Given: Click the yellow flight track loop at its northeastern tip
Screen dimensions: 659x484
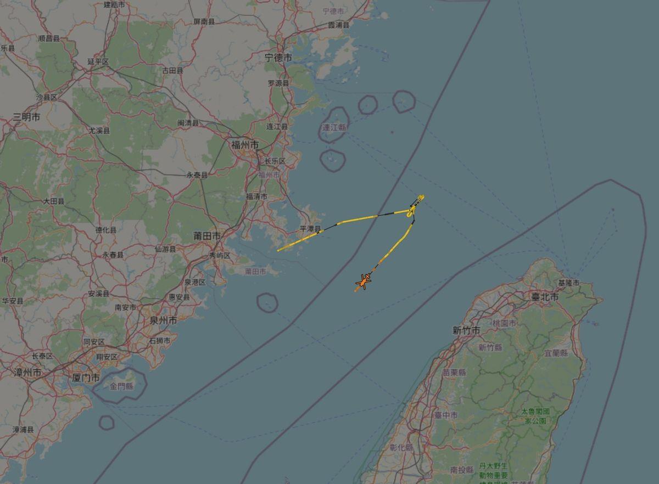Looking at the screenshot, I should coord(421,196).
